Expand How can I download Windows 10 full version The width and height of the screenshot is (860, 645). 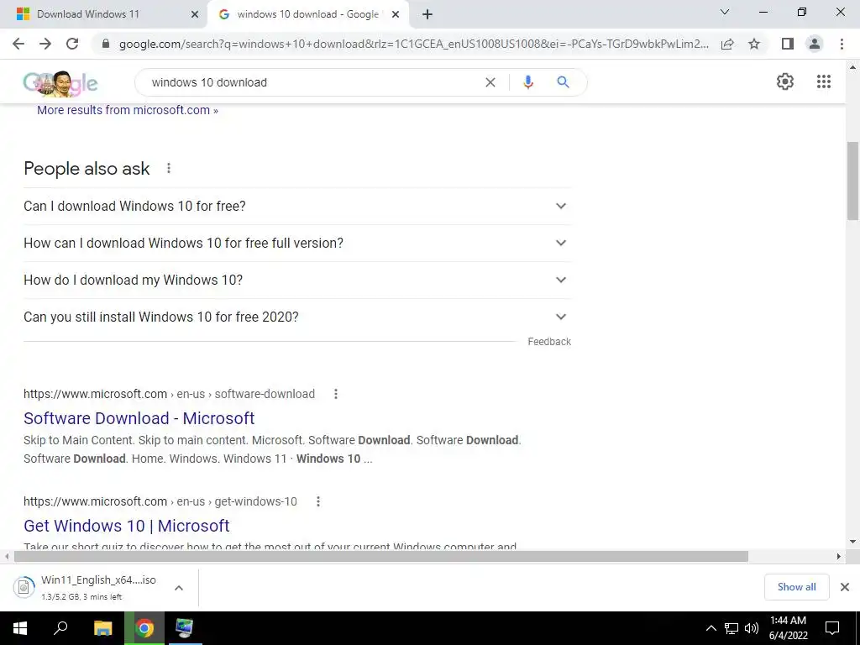pyautogui.click(x=297, y=243)
